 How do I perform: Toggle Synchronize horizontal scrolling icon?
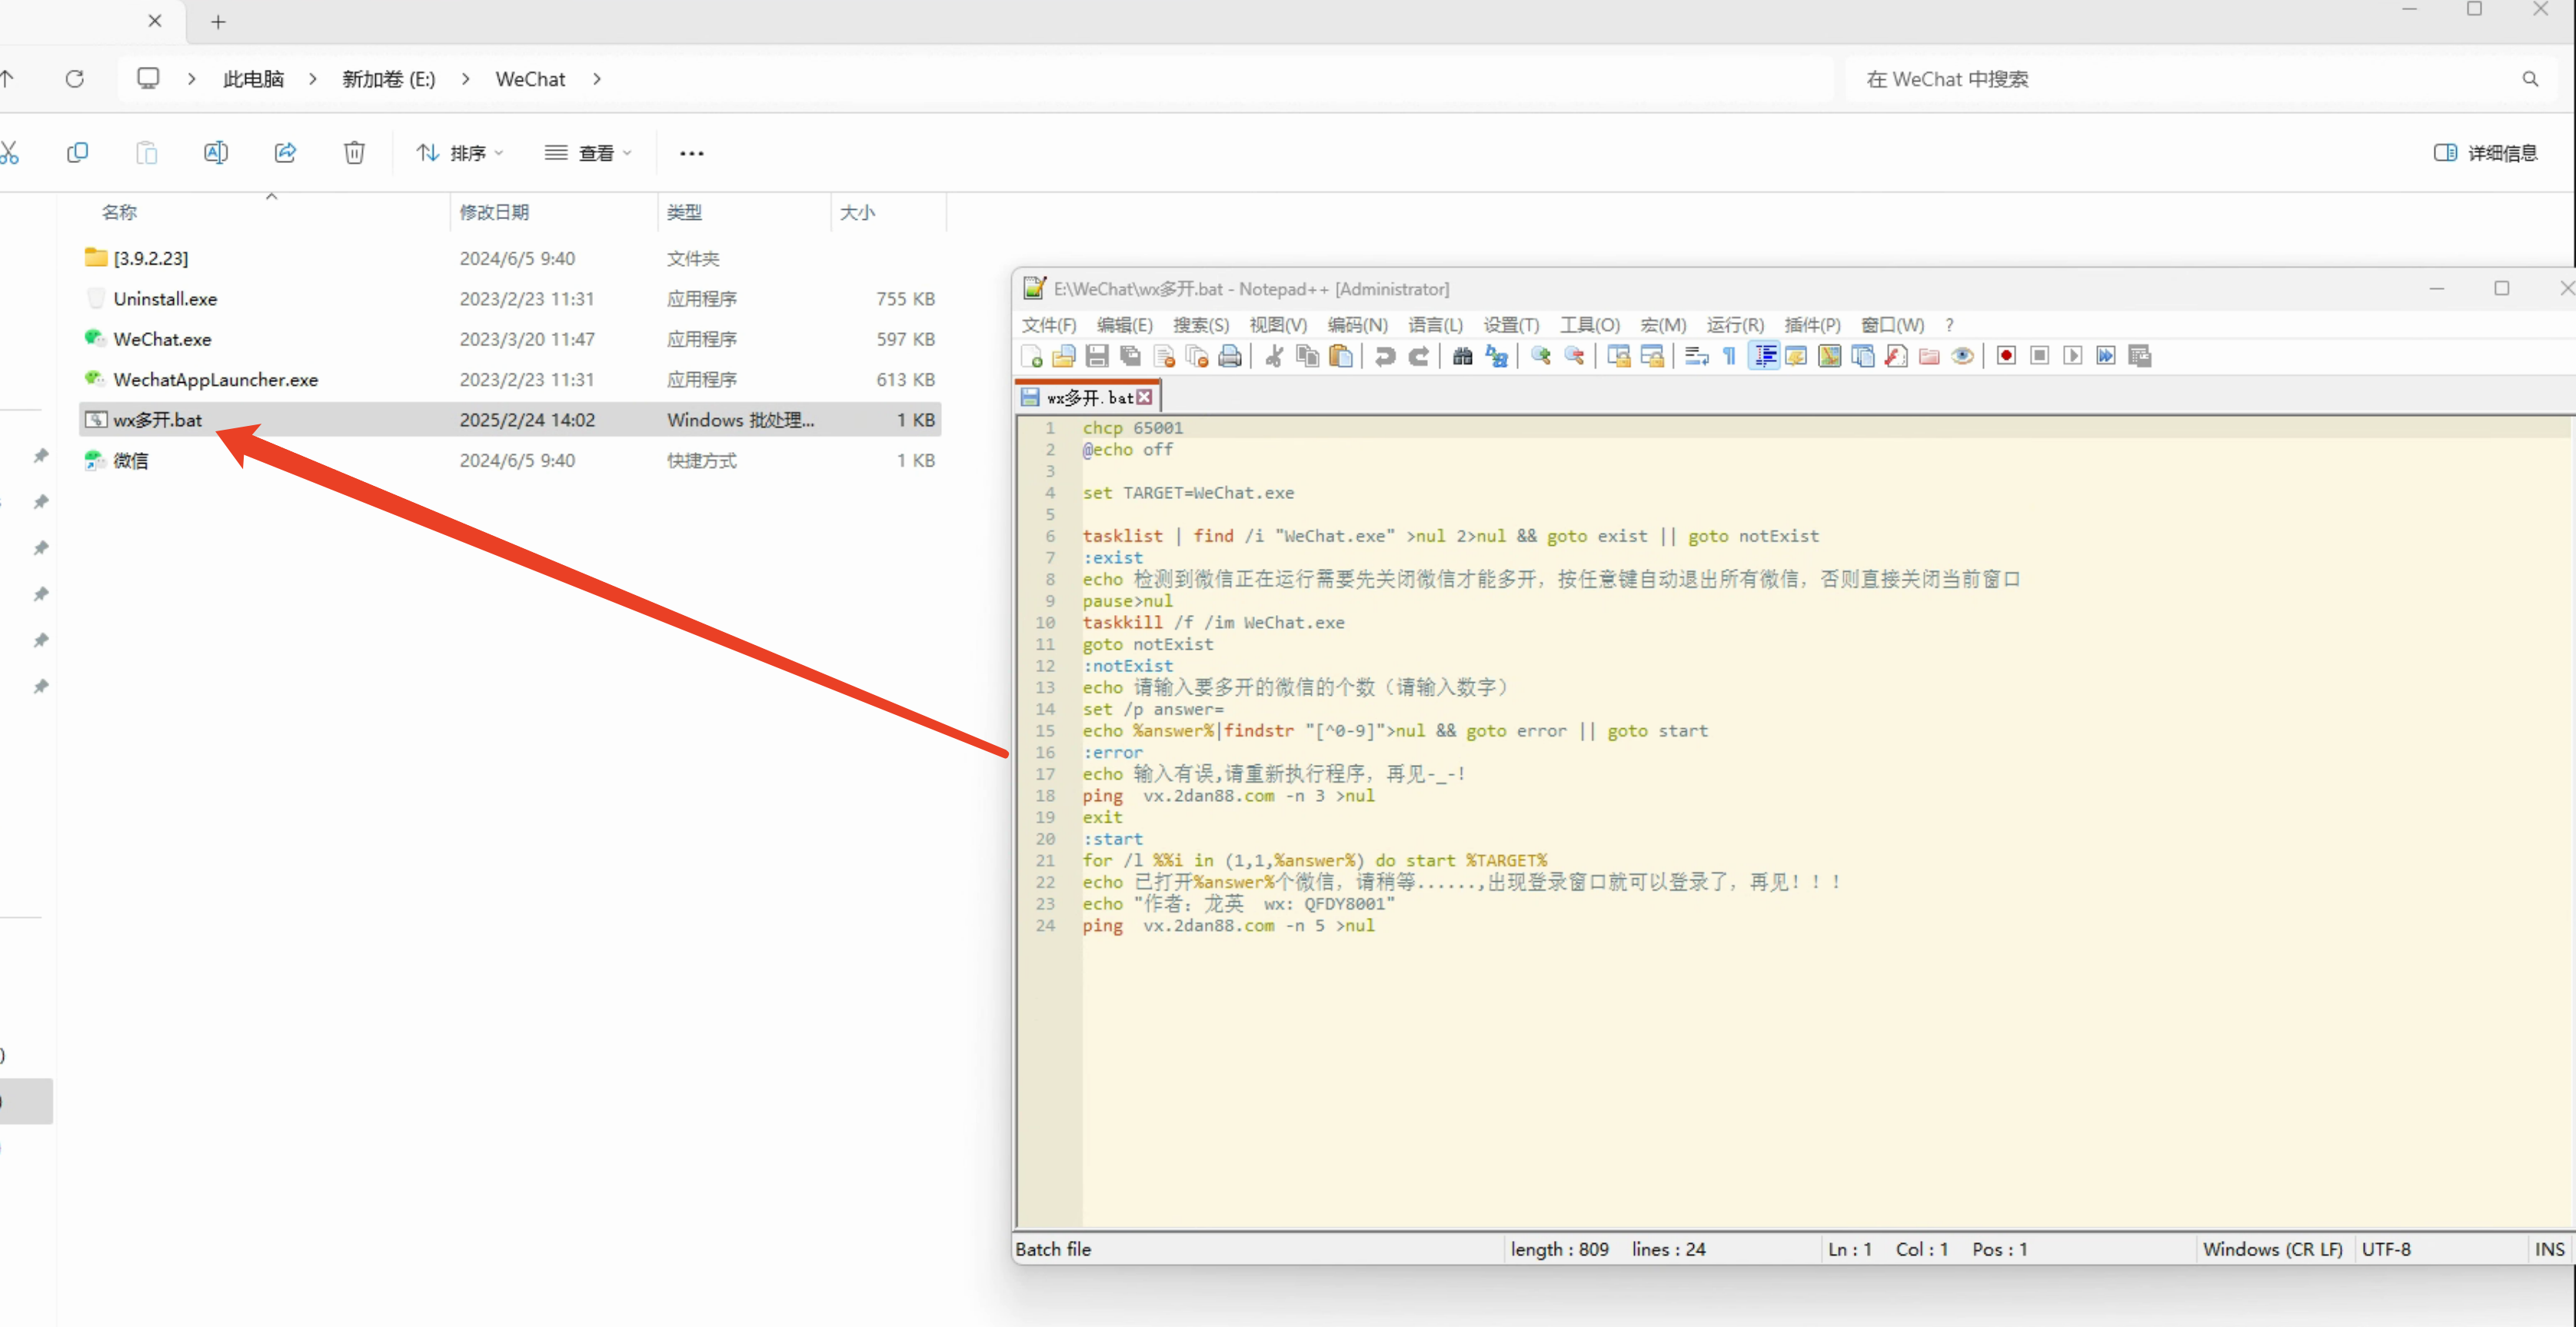pos(1652,356)
